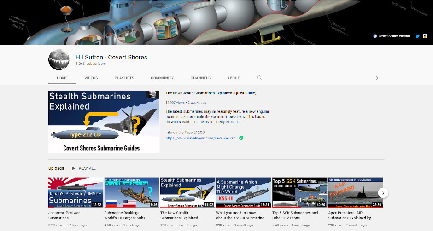Image resolution: width=433 pixels, height=231 pixels.
Task: Click 'Japanese Postwar Submarines' video title
Action: [x=64, y=215]
